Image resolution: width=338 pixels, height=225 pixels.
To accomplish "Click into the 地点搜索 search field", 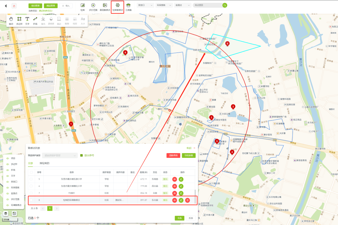I will [207, 5].
